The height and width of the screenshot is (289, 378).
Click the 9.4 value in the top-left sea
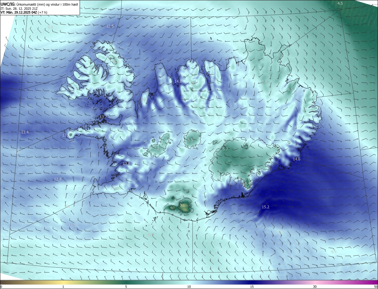click(50, 27)
